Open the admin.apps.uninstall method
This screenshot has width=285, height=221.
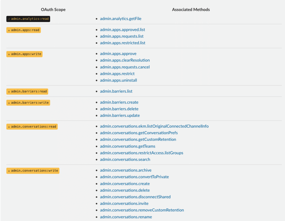pos(119,80)
